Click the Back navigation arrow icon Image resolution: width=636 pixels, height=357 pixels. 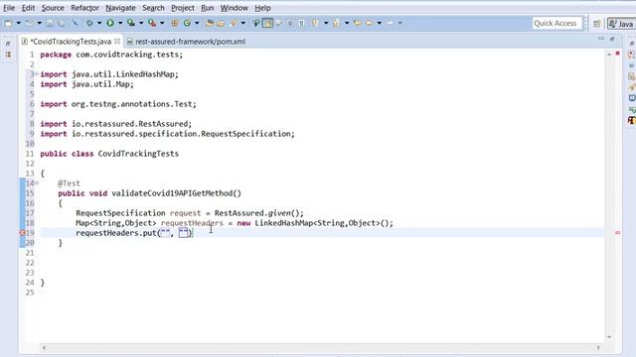coord(369,23)
